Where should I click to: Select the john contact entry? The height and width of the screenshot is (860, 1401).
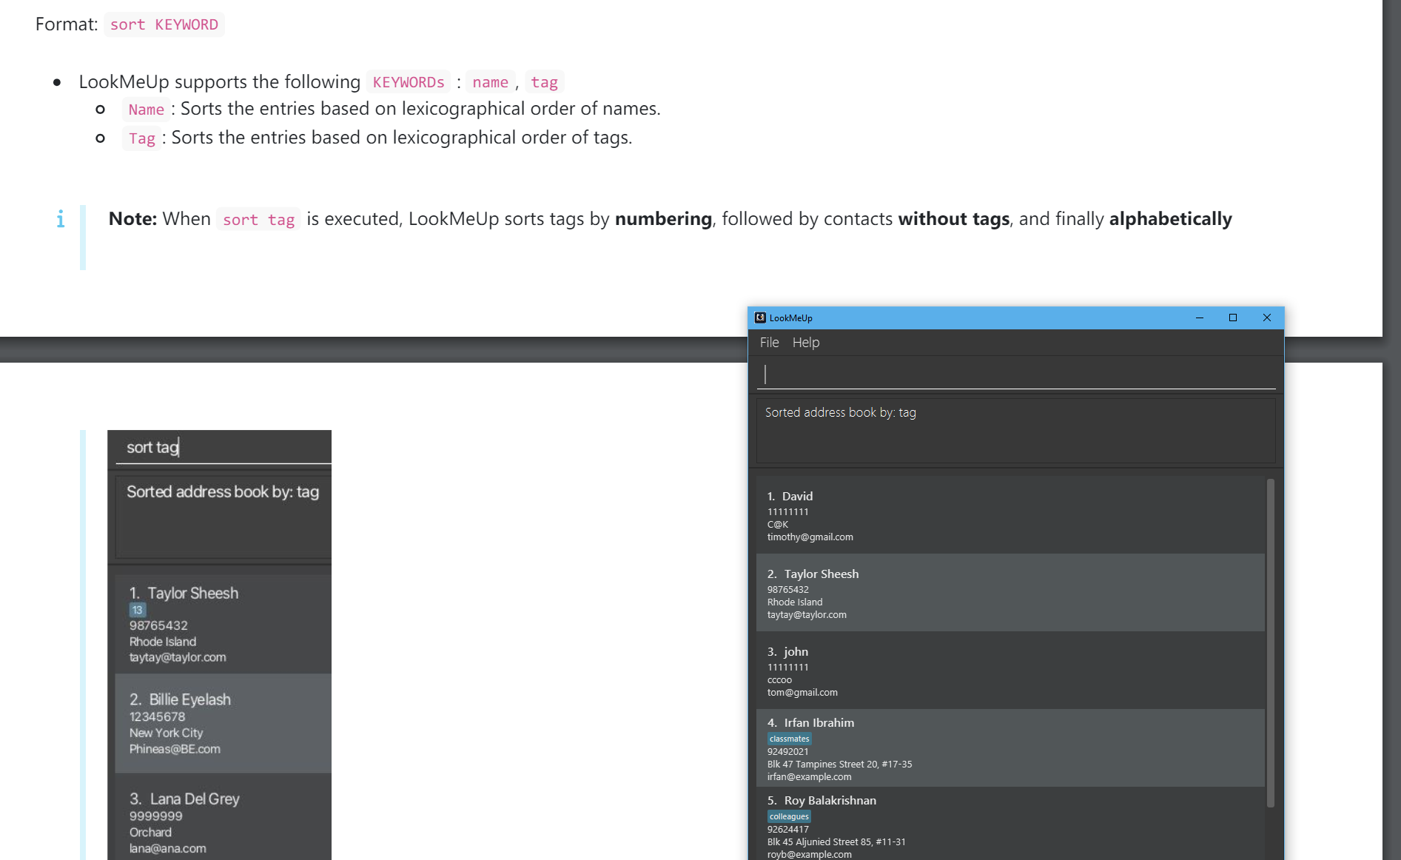click(x=1010, y=671)
